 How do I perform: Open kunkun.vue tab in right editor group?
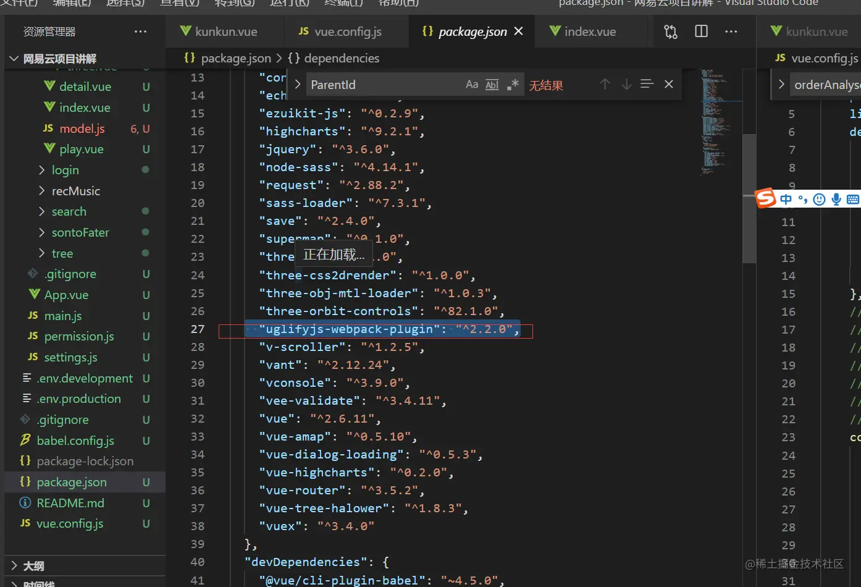(x=808, y=32)
